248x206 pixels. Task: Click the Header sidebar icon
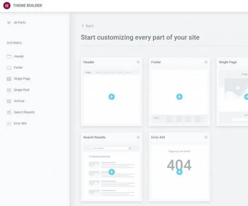point(9,56)
